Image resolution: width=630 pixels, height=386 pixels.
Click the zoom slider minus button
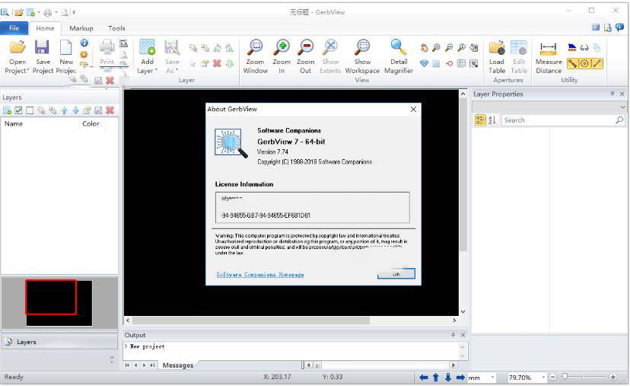(x=553, y=377)
